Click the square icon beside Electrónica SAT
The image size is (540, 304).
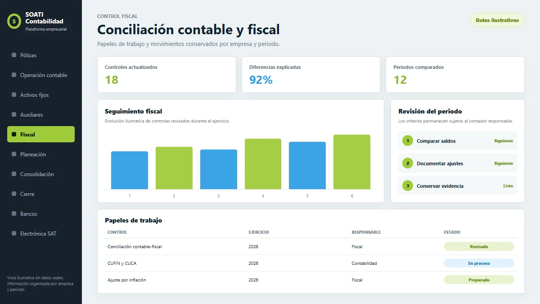14,233
